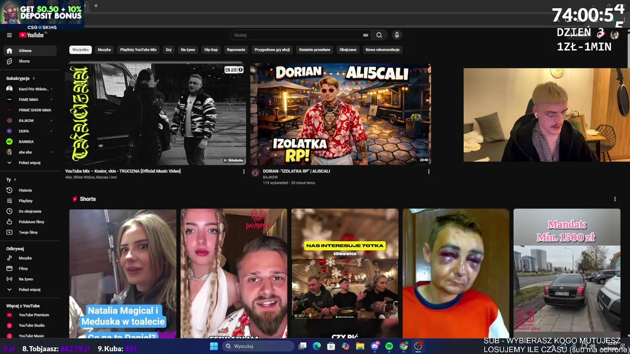This screenshot has height=354, width=630.
Task: Open options menu for TRUCIZNA mix
Action: pyautogui.click(x=244, y=172)
